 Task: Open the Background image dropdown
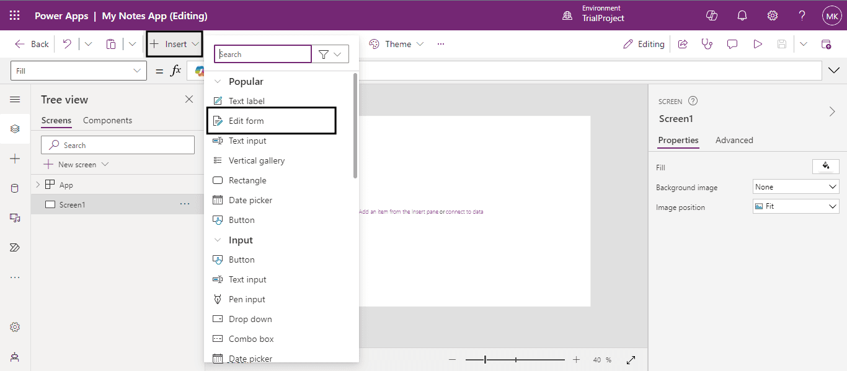coord(796,186)
